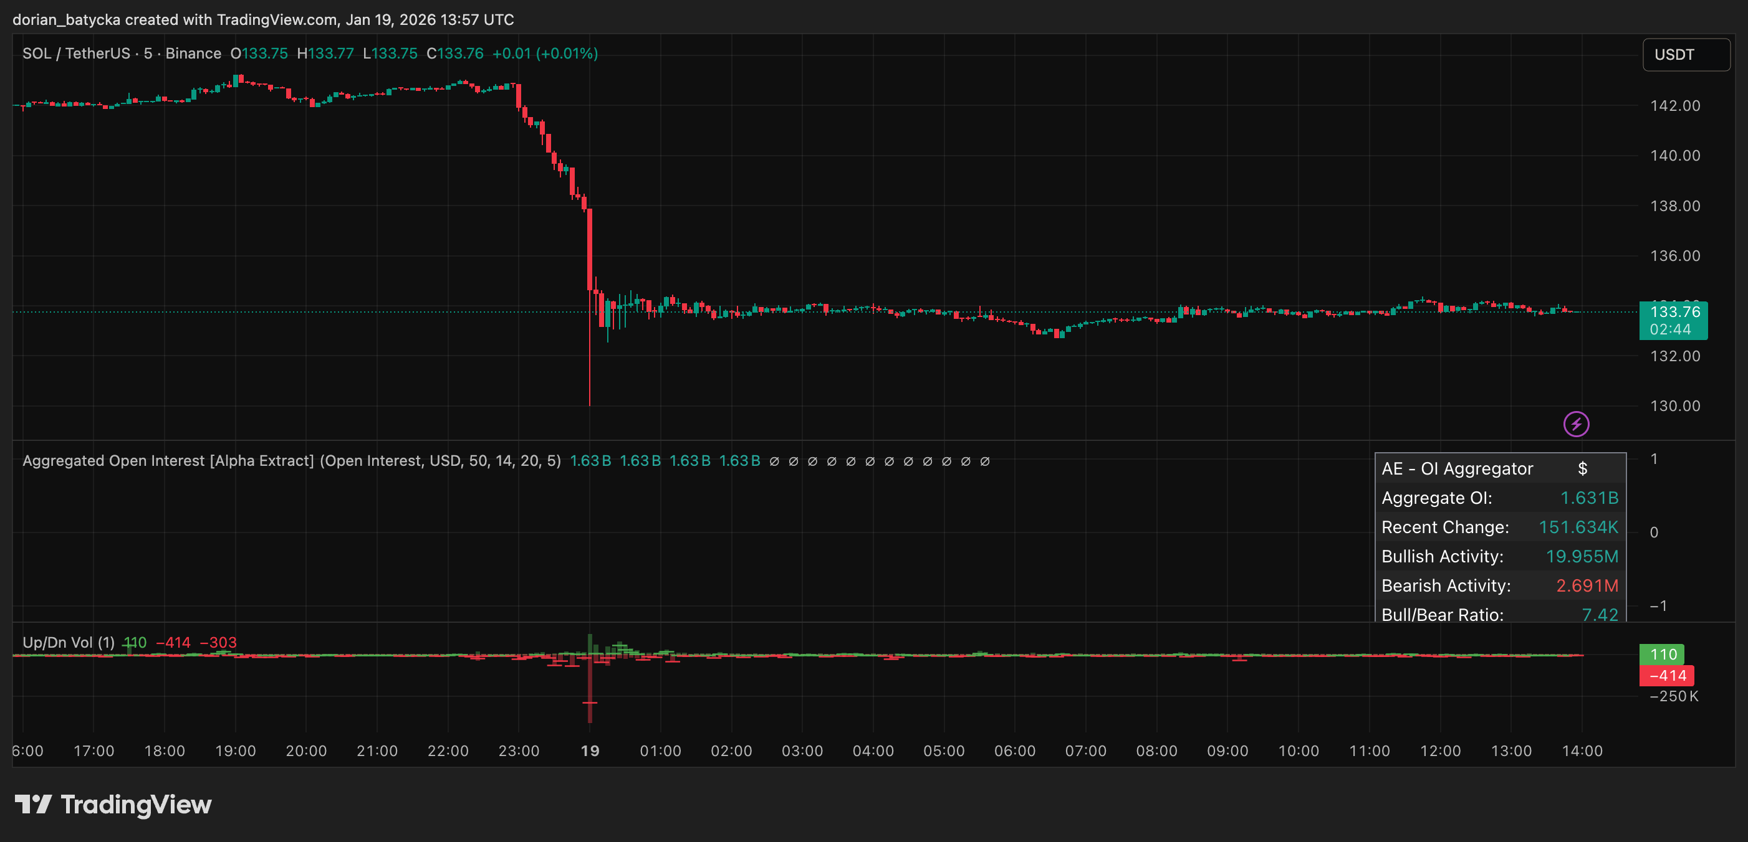This screenshot has height=842, width=1748.
Task: Click the purple lightning bolt icon
Action: (1576, 424)
